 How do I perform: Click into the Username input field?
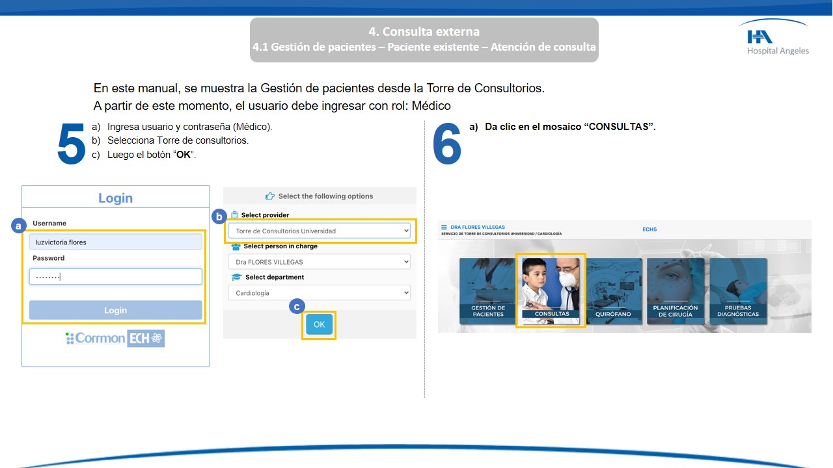pos(115,242)
